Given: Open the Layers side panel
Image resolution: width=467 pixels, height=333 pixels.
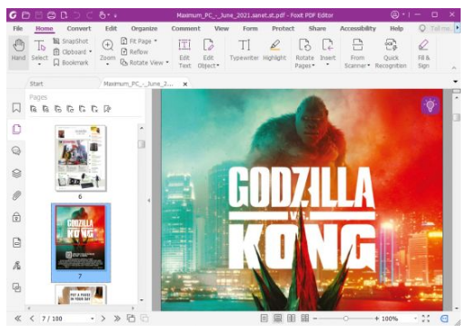Looking at the screenshot, I should click(16, 173).
